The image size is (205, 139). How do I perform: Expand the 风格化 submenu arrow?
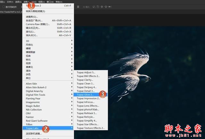(72, 44)
